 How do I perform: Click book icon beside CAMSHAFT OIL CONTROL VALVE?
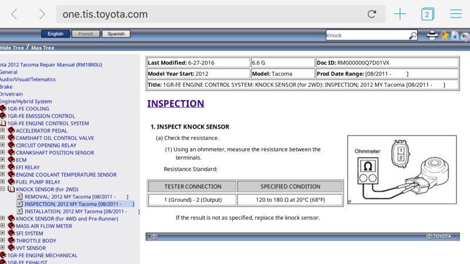click(11, 138)
